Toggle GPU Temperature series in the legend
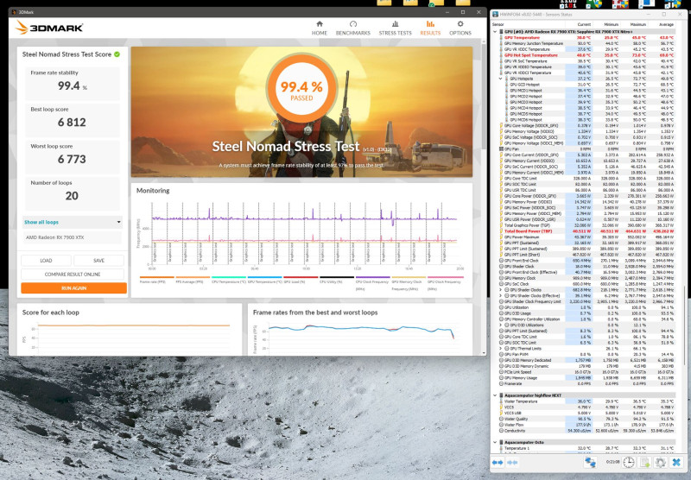The image size is (691, 480). (264, 281)
